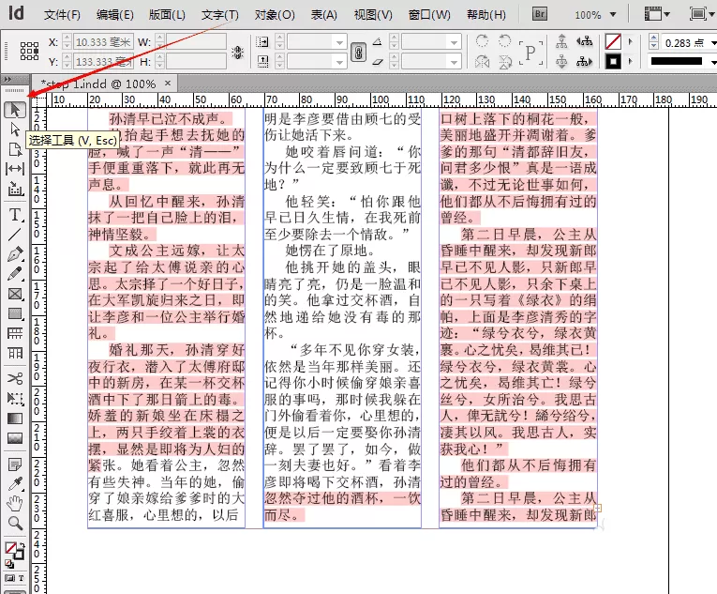
Task: Click the fill/stroke swatch in toolbox
Action: pyautogui.click(x=14, y=550)
